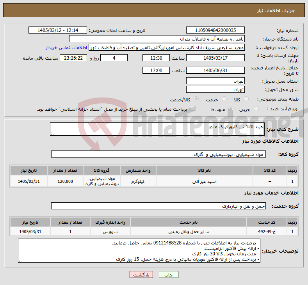
Task: Click the general description text area
Action: click(157, 129)
